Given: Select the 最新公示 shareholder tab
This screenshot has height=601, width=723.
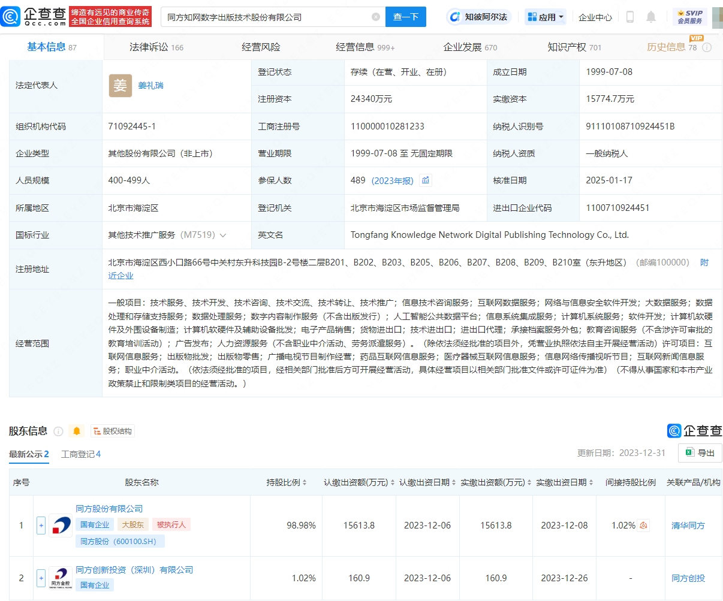Looking at the screenshot, I should [x=29, y=454].
